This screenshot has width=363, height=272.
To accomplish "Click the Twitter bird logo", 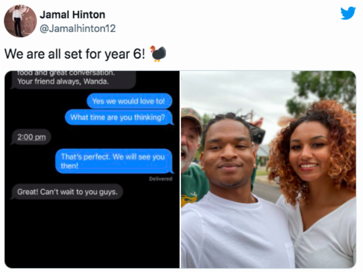I will tap(348, 13).
